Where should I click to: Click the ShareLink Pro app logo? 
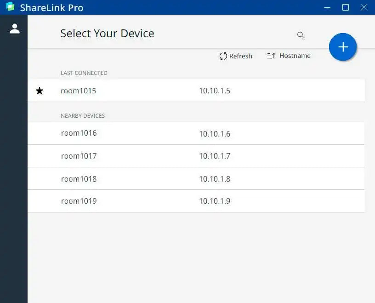(10, 7)
